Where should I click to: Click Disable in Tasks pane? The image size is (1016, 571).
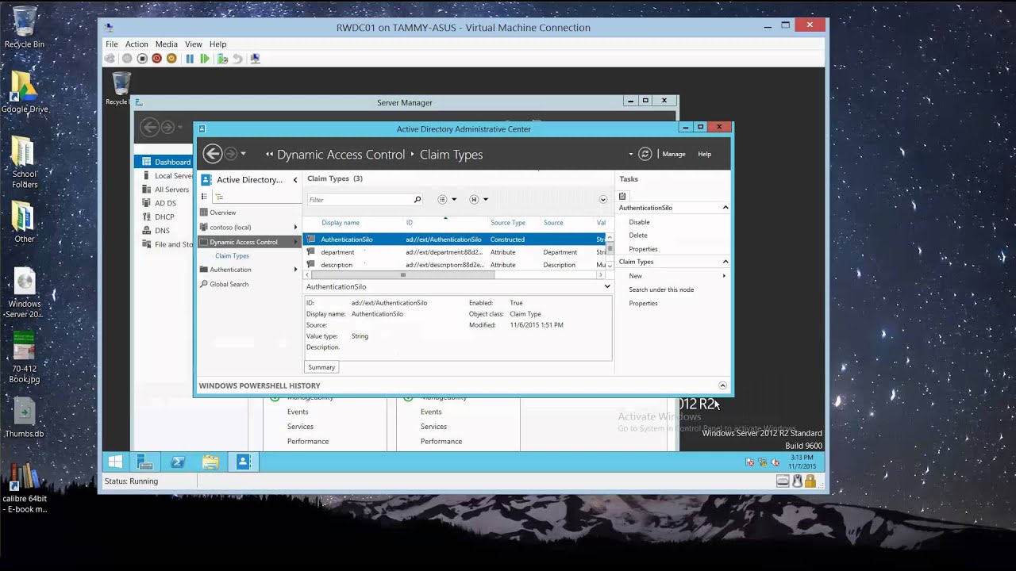pos(639,222)
